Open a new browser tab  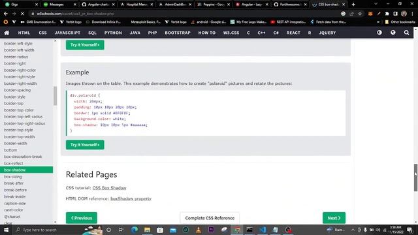pyautogui.click(x=353, y=5)
